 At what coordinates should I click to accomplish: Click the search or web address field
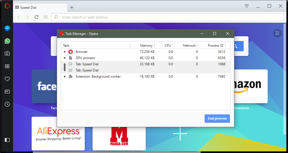tap(169, 17)
